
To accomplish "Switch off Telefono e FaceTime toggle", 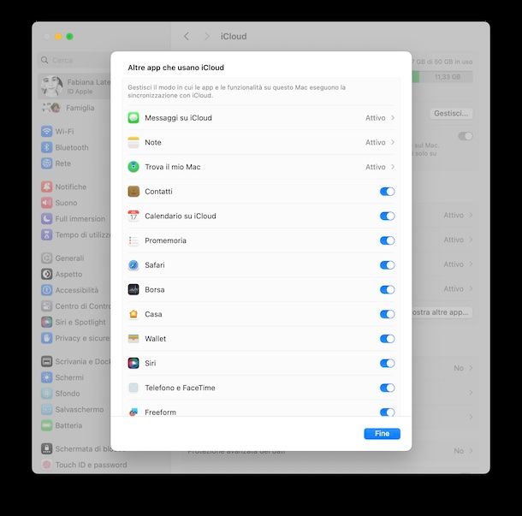I will [x=387, y=388].
